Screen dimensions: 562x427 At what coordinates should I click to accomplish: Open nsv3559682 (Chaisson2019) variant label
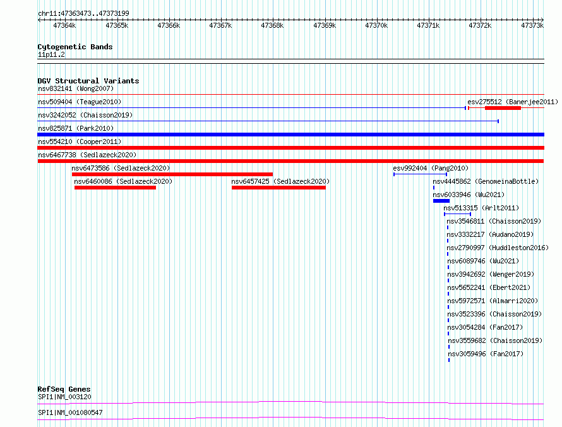(495, 340)
